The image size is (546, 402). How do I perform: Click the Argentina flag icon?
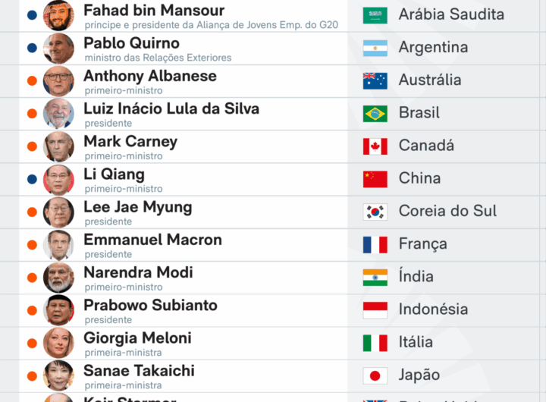375,48
